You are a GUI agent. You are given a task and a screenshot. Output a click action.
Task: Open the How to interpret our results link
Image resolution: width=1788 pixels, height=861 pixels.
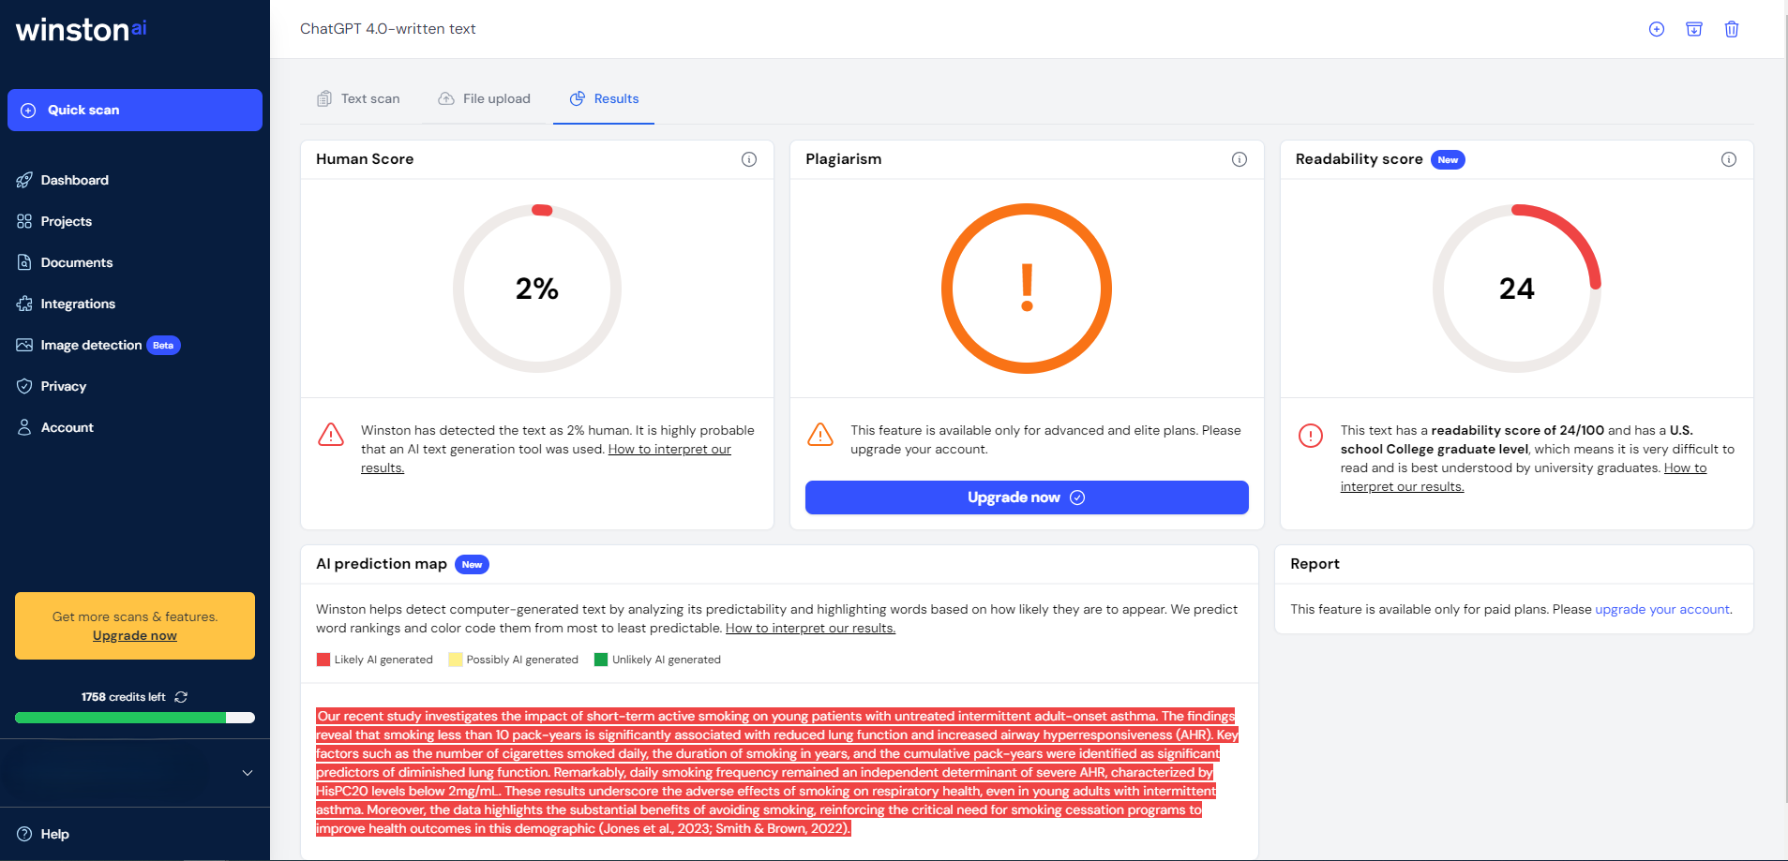[x=669, y=449]
